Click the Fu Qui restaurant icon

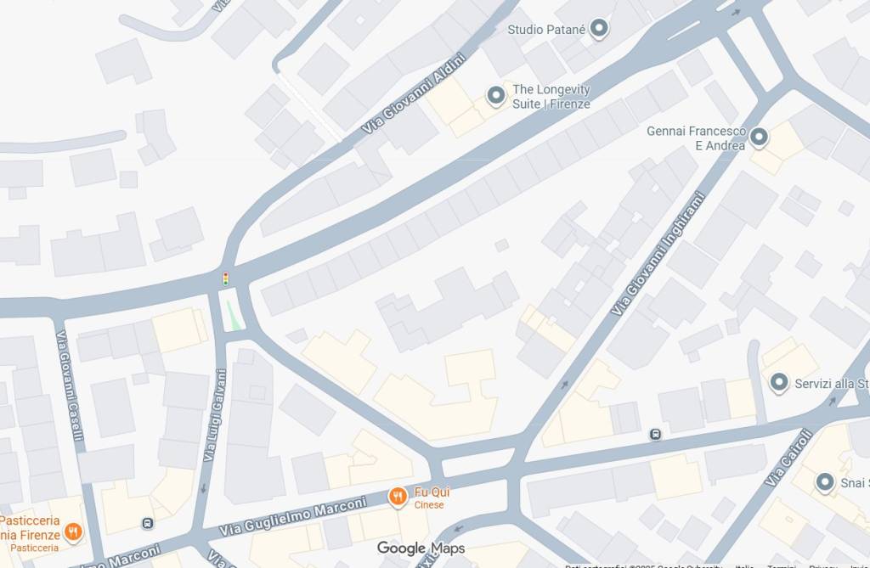point(398,497)
